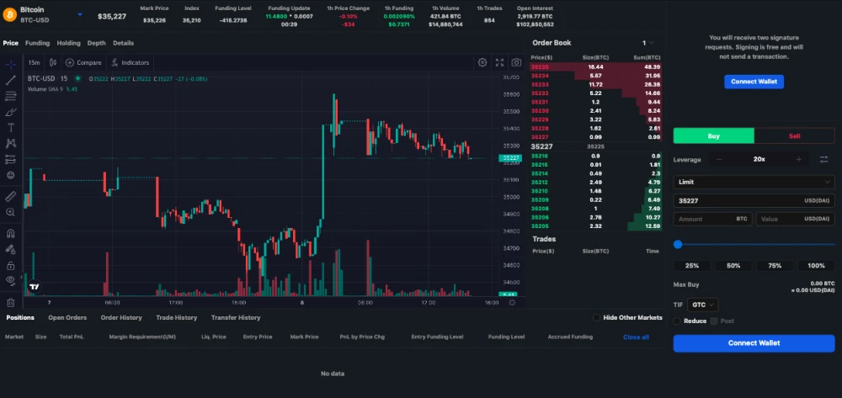Open the emoji icons tool
The width and height of the screenshot is (842, 398).
click(10, 175)
